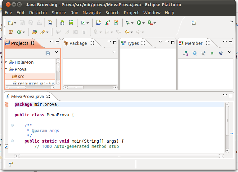Viewport: 238px width, 172px height.
Task: Expand the HolaMon project node
Action: [x=6, y=62]
